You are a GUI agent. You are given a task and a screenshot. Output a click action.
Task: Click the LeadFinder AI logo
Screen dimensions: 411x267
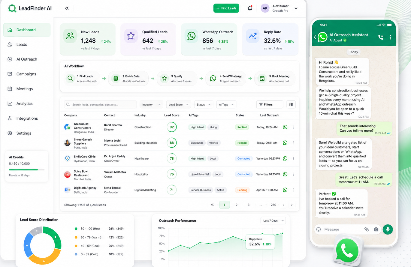30,8
